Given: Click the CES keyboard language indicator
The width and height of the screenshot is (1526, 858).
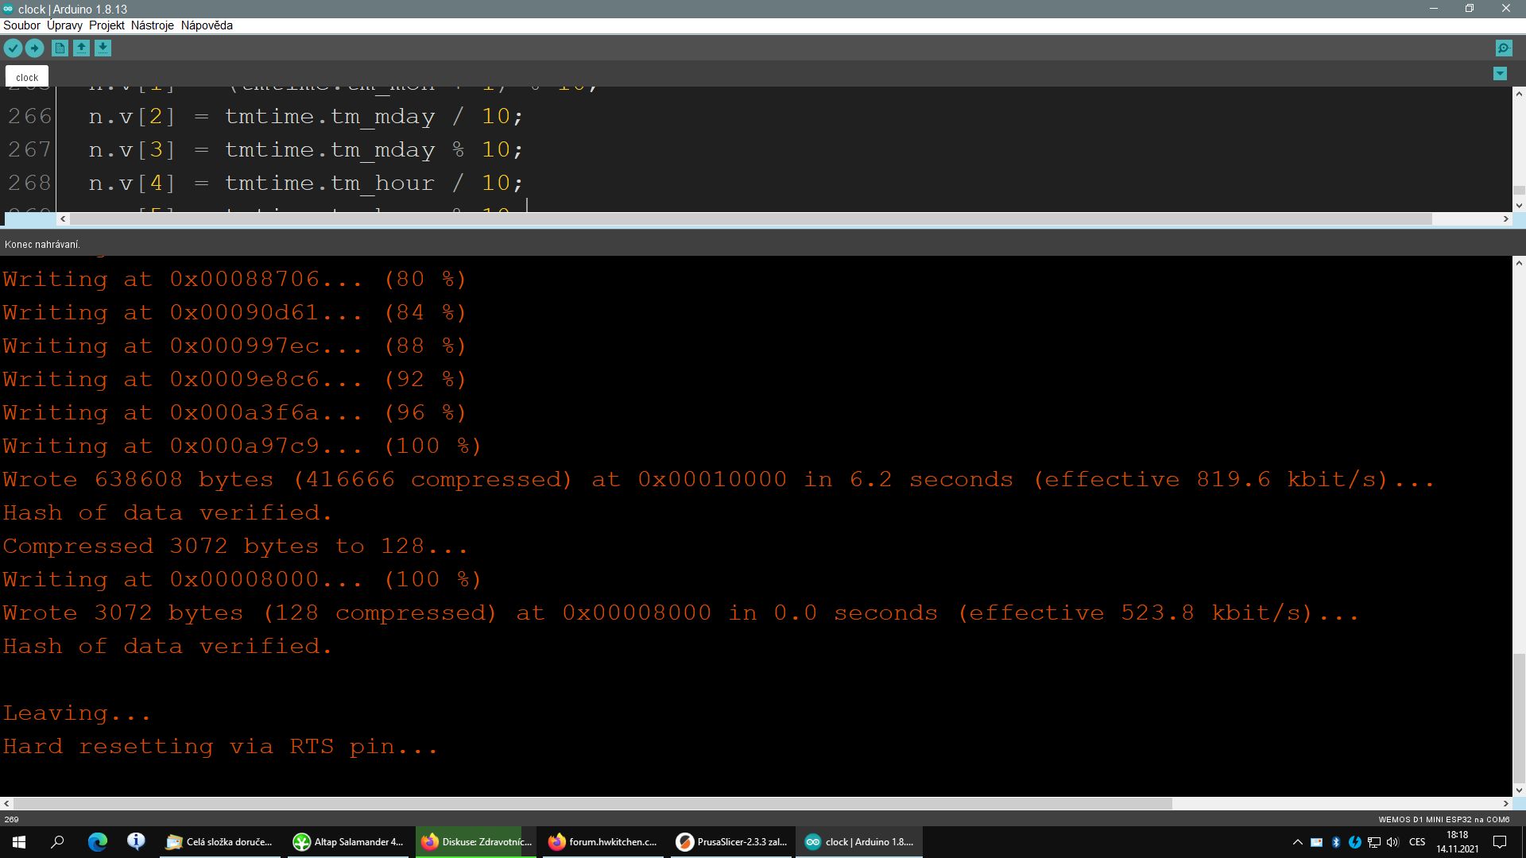Looking at the screenshot, I should coord(1417,842).
